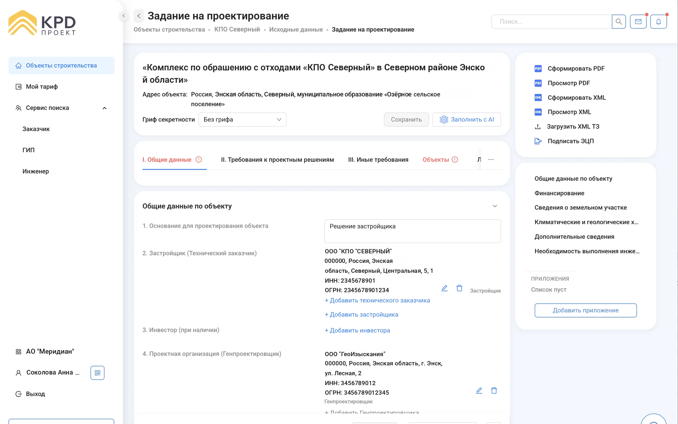Open the Объекты tab

tap(440, 160)
